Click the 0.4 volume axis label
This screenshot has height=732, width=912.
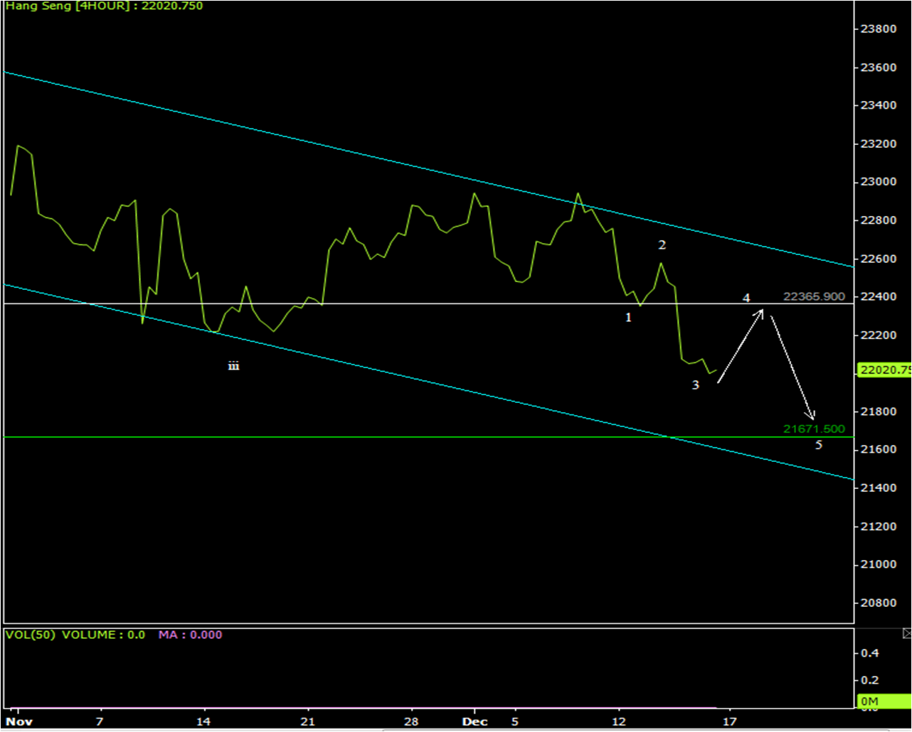[871, 653]
